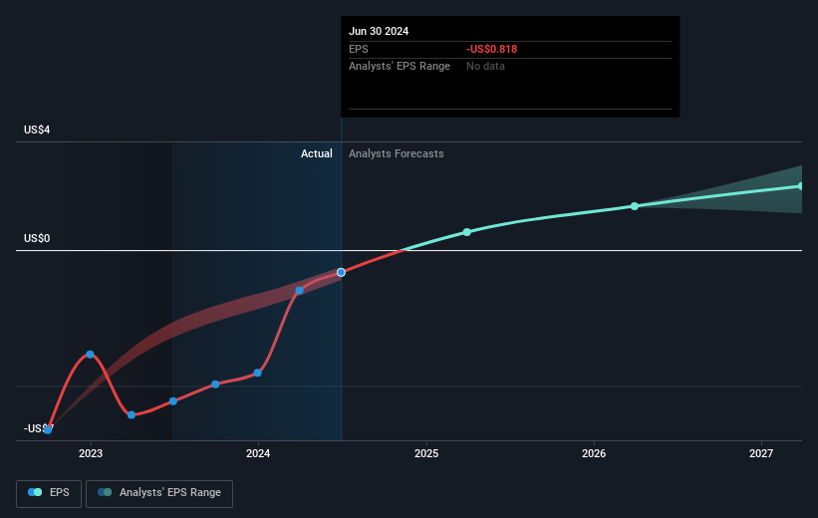
Task: Click the EPS data point at 2024
Action: point(258,373)
